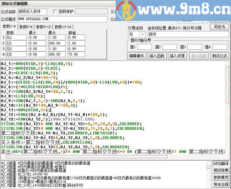
Task: Click parameter name field SJ2
Action: point(16,54)
